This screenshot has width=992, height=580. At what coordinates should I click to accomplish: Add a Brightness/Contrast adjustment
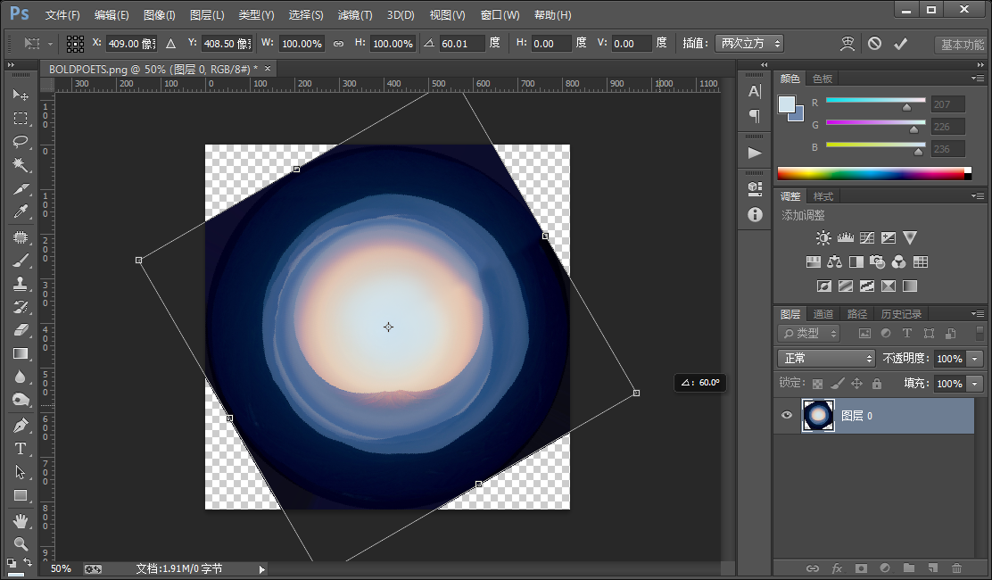point(823,238)
